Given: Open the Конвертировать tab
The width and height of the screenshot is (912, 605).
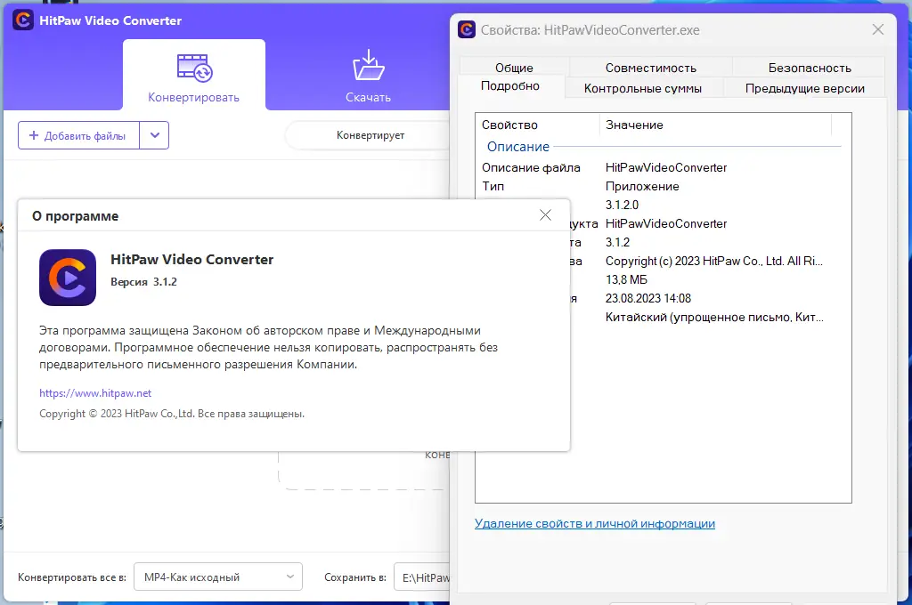Looking at the screenshot, I should coord(193,76).
